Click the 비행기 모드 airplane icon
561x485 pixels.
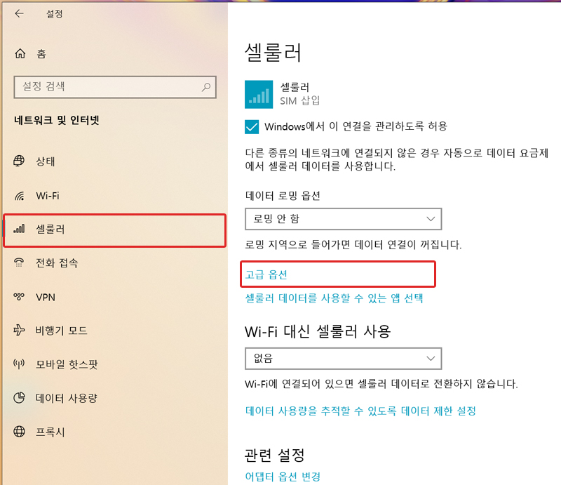click(x=18, y=331)
